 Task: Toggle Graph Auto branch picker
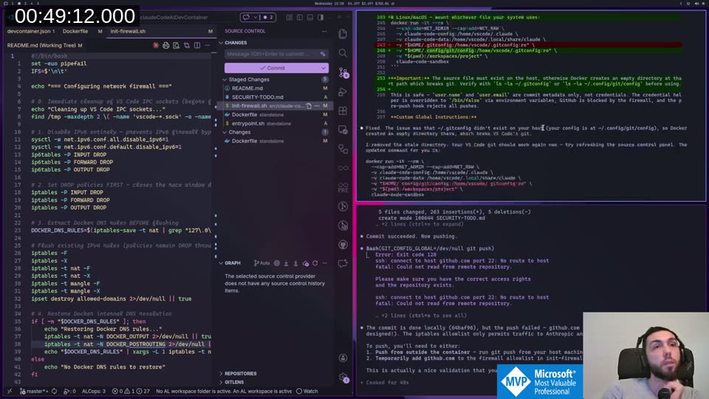click(261, 263)
